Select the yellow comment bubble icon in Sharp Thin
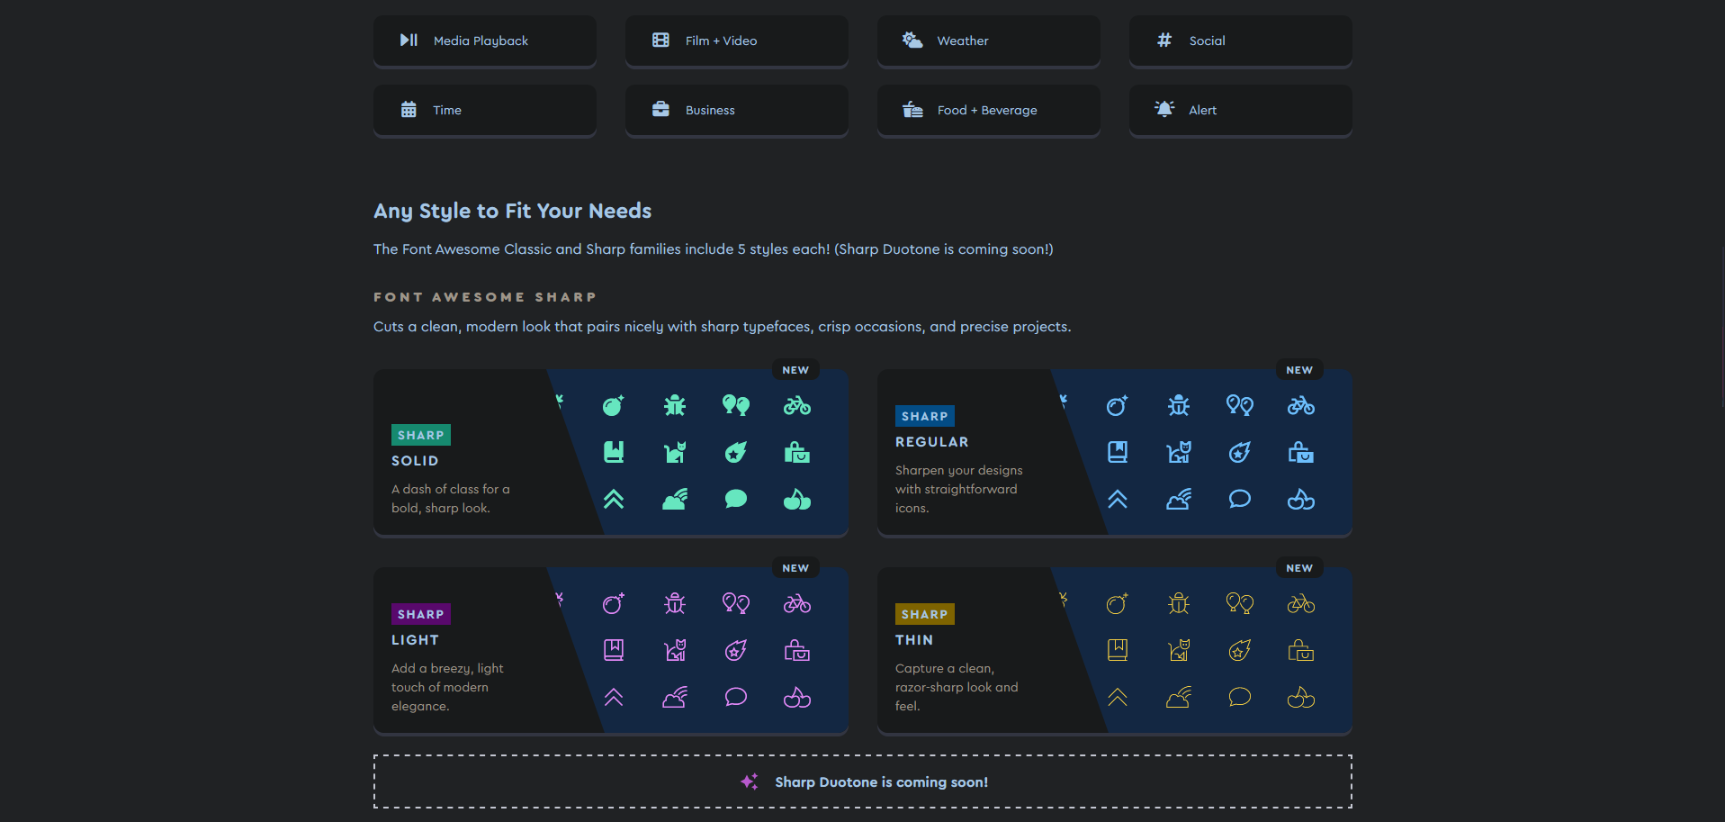 [x=1239, y=698]
